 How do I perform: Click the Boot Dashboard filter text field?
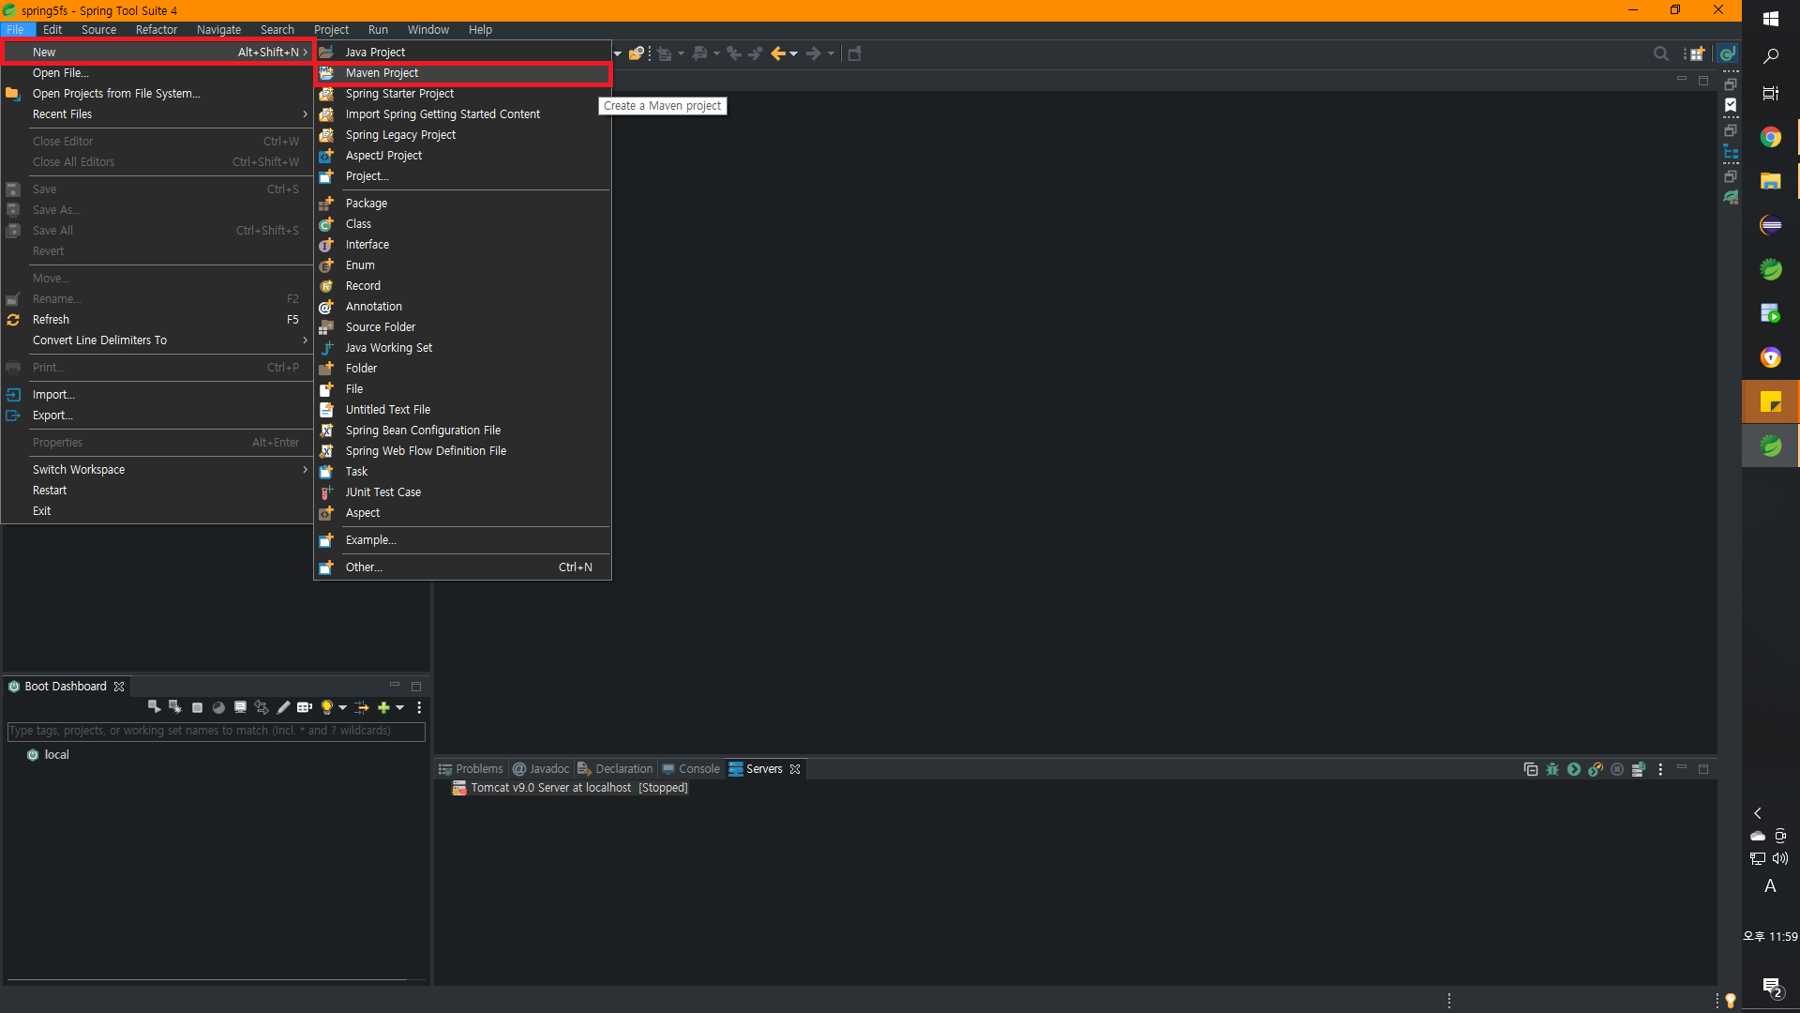pyautogui.click(x=216, y=731)
